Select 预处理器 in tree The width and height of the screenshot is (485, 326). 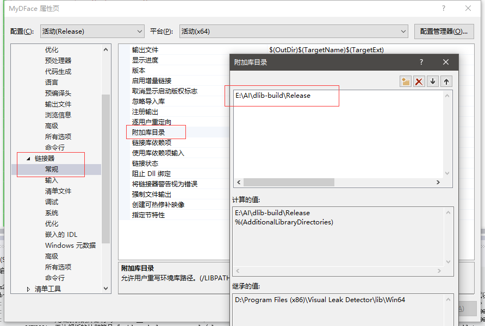(58, 60)
